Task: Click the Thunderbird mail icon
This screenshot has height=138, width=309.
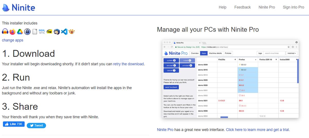Action: (x=57, y=32)
